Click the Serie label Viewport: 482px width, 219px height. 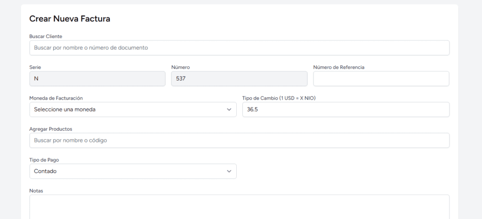coord(35,67)
